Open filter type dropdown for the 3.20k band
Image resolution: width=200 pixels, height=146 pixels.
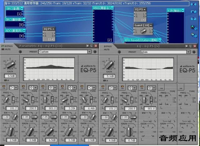coord(74,88)
